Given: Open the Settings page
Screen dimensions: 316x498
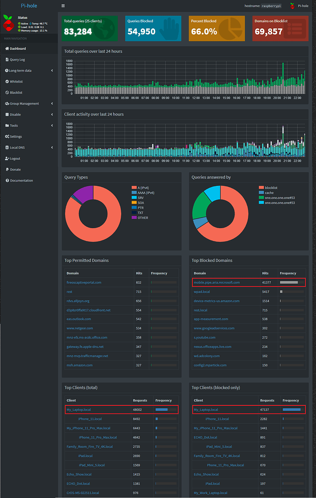Looking at the screenshot, I should [29, 136].
